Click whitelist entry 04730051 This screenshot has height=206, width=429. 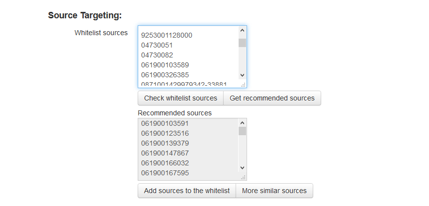click(x=157, y=45)
